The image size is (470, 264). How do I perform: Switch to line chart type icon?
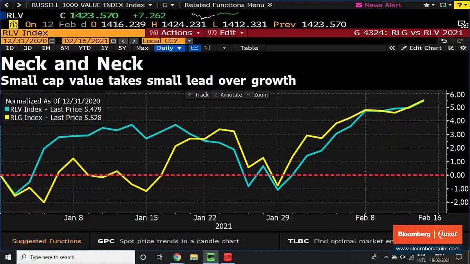point(195,48)
